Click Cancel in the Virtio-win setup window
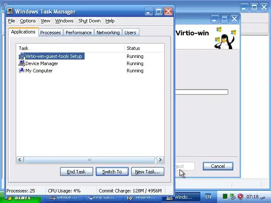 [218, 166]
